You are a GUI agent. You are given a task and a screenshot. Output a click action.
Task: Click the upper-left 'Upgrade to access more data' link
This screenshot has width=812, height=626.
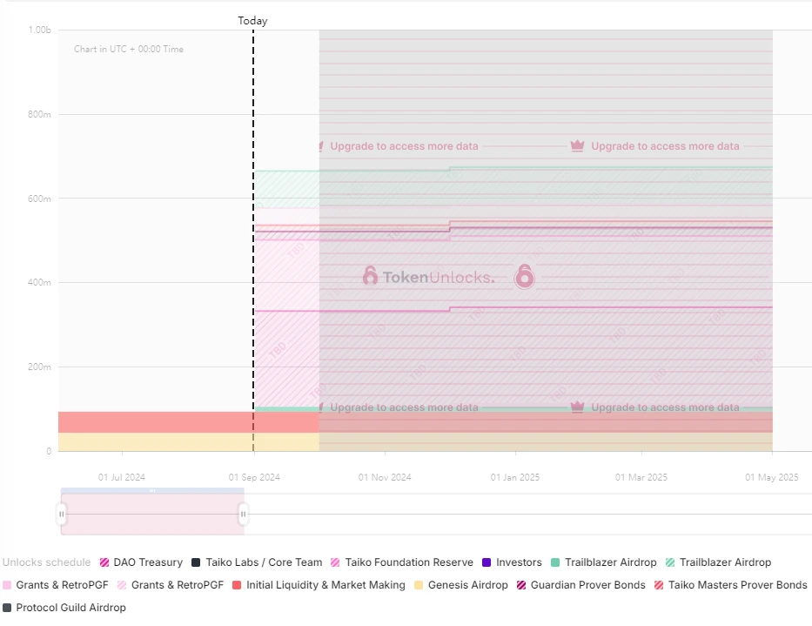point(404,146)
